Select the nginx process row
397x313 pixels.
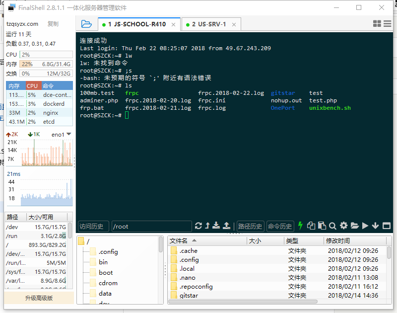[x=40, y=113]
